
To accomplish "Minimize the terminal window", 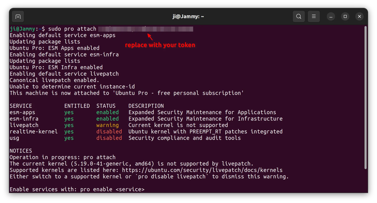I will click(x=331, y=16).
